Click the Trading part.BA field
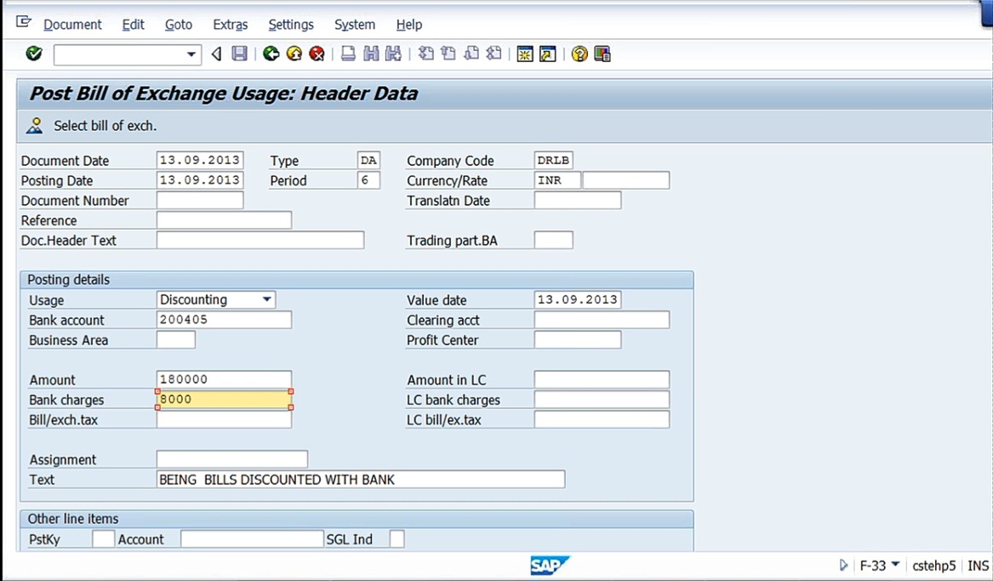This screenshot has height=581, width=993. pos(553,240)
